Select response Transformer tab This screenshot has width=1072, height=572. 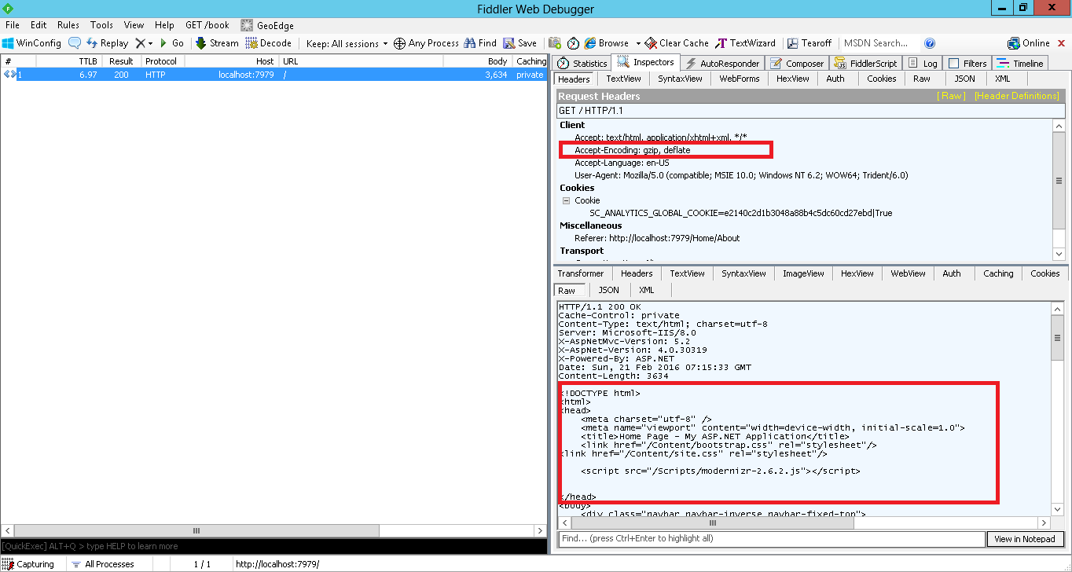tap(581, 273)
